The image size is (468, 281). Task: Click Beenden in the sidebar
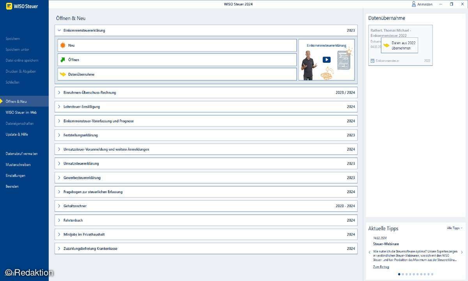pos(12,187)
